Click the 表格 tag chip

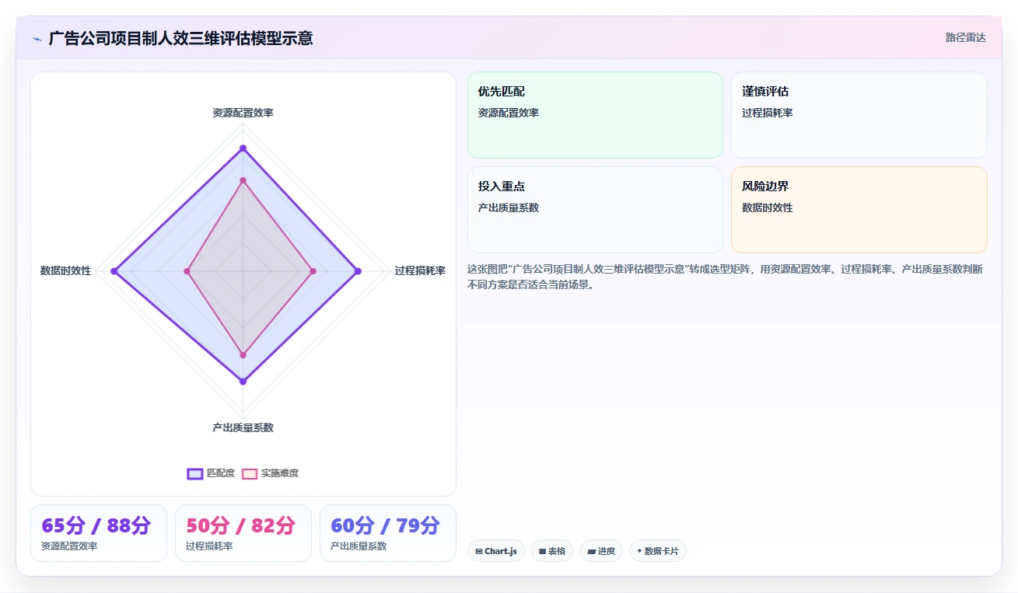(552, 551)
